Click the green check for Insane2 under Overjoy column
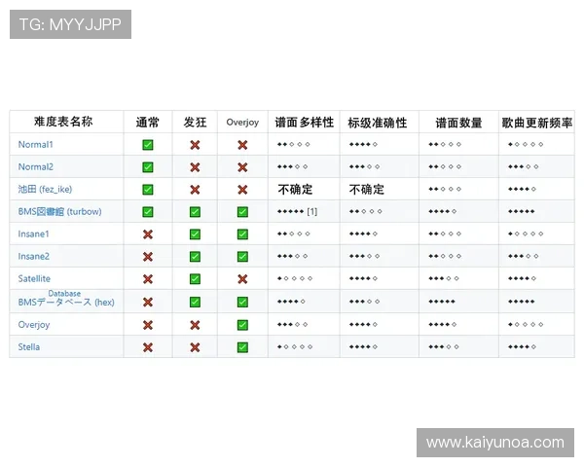The width and height of the screenshot is (584, 467). coord(242,257)
